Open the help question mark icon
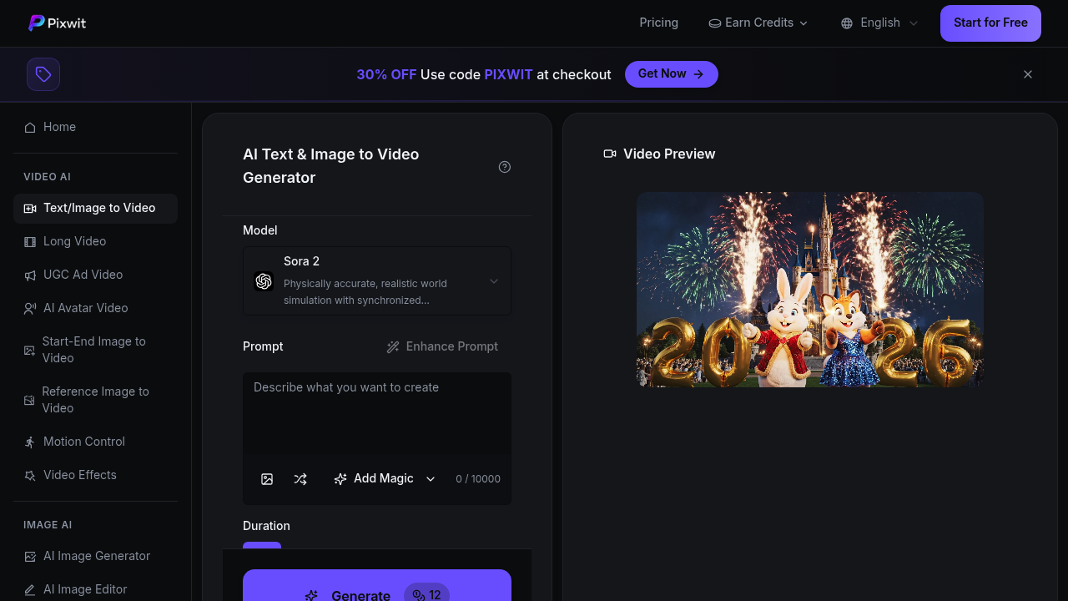The width and height of the screenshot is (1068, 601). [504, 167]
